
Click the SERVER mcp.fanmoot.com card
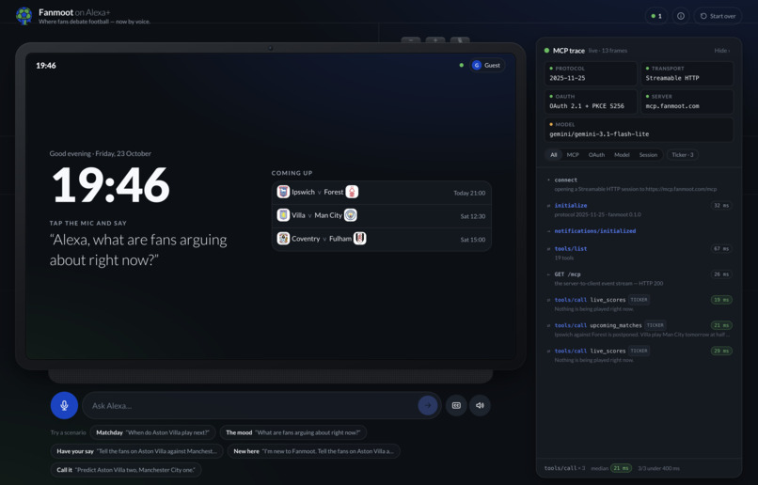click(x=687, y=102)
